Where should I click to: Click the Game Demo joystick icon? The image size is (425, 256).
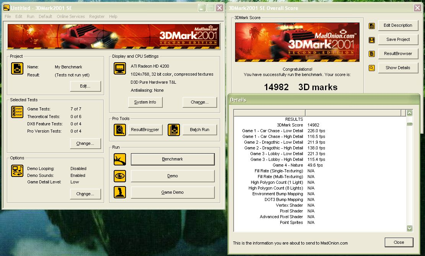[x=120, y=193]
